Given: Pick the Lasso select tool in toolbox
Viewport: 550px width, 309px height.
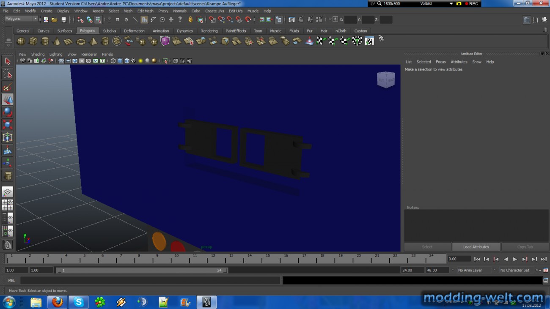Looking at the screenshot, I should click(7, 74).
